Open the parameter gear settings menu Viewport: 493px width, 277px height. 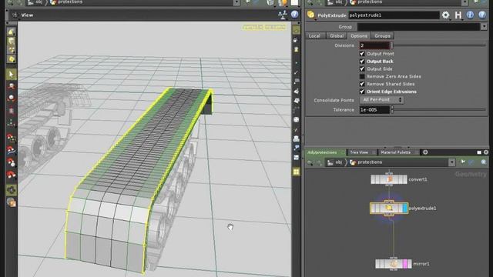[445, 15]
